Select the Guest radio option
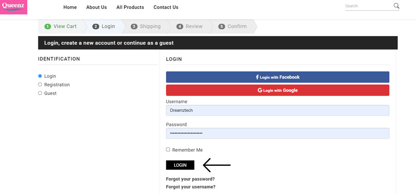 click(40, 93)
